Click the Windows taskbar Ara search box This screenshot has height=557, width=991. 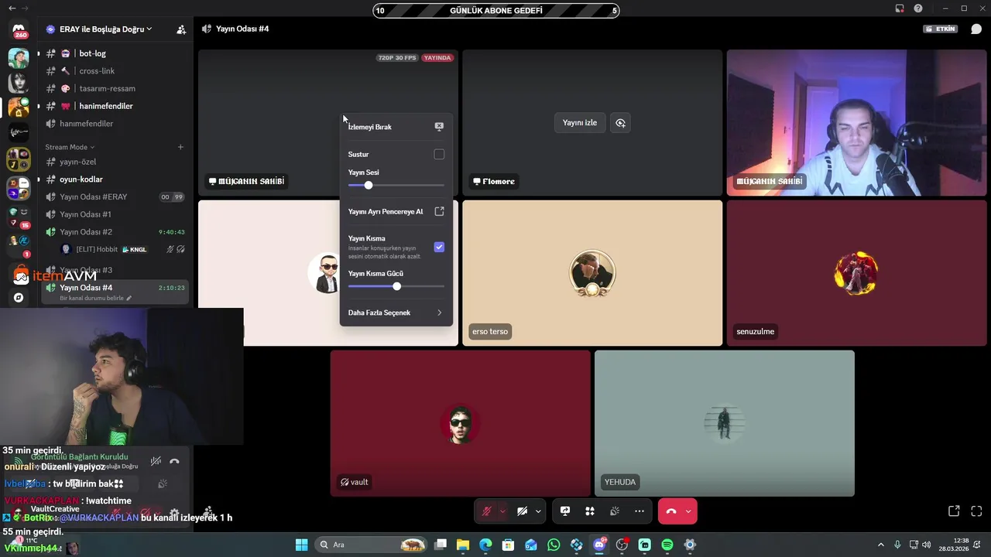(x=372, y=545)
